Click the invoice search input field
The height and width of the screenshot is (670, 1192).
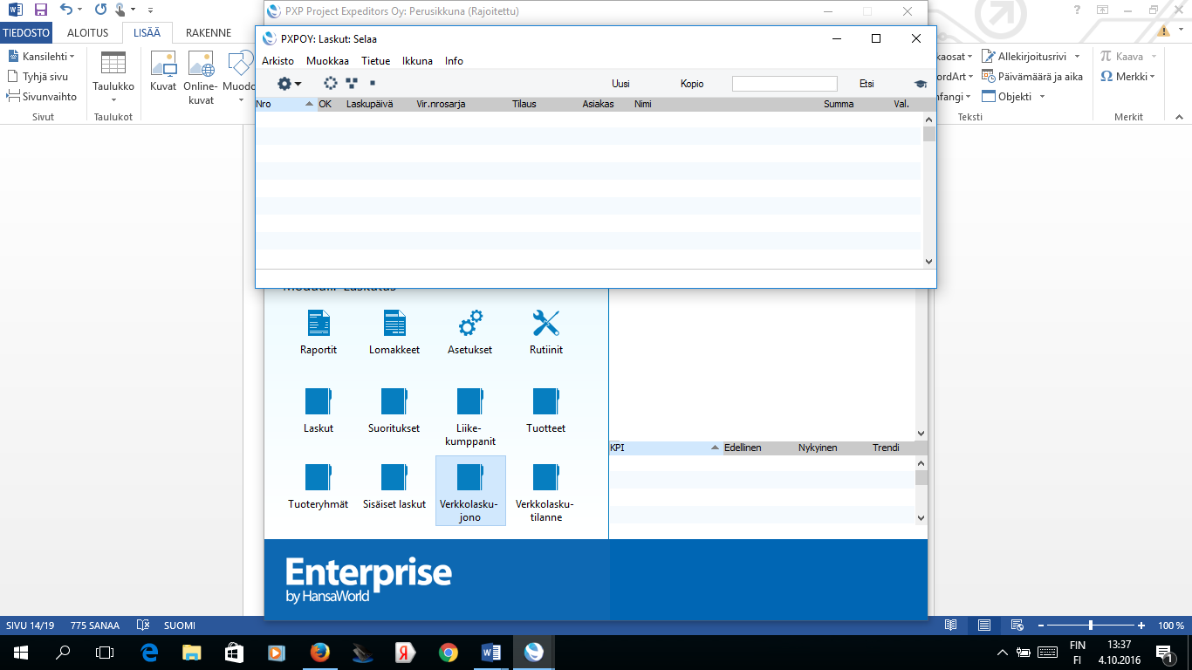784,84
